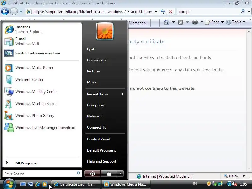Click the 100% zoom level button
Viewport: 252px width, 189px height.
pos(231,176)
